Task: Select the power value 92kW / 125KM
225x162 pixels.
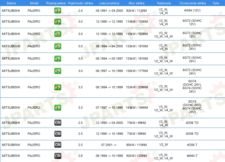Action: (x=136, y=156)
